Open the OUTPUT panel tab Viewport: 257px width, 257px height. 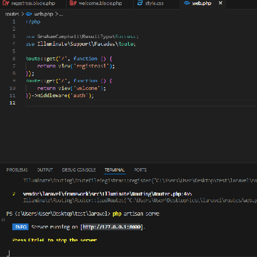coord(45,170)
